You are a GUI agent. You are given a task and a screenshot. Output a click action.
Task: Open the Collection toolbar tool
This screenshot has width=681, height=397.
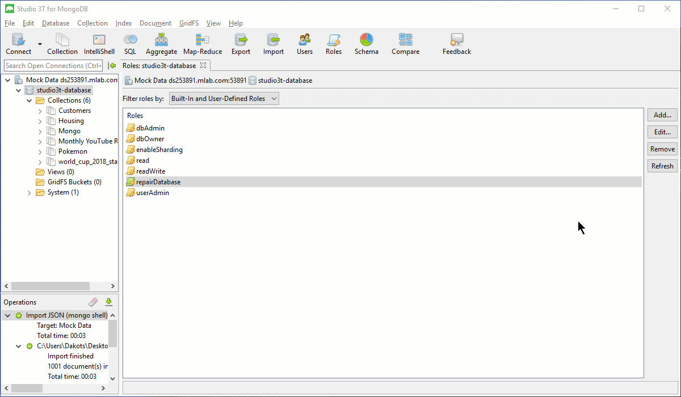click(62, 44)
